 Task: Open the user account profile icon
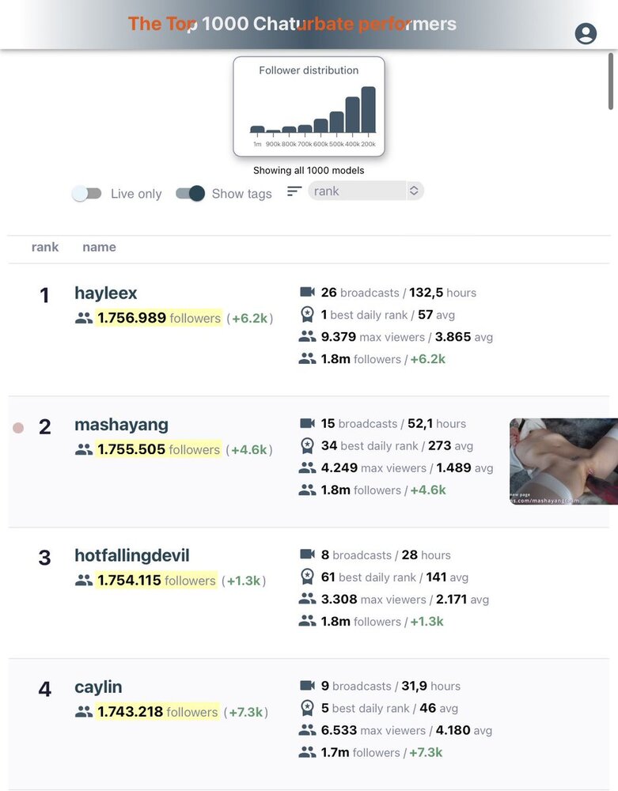[586, 33]
